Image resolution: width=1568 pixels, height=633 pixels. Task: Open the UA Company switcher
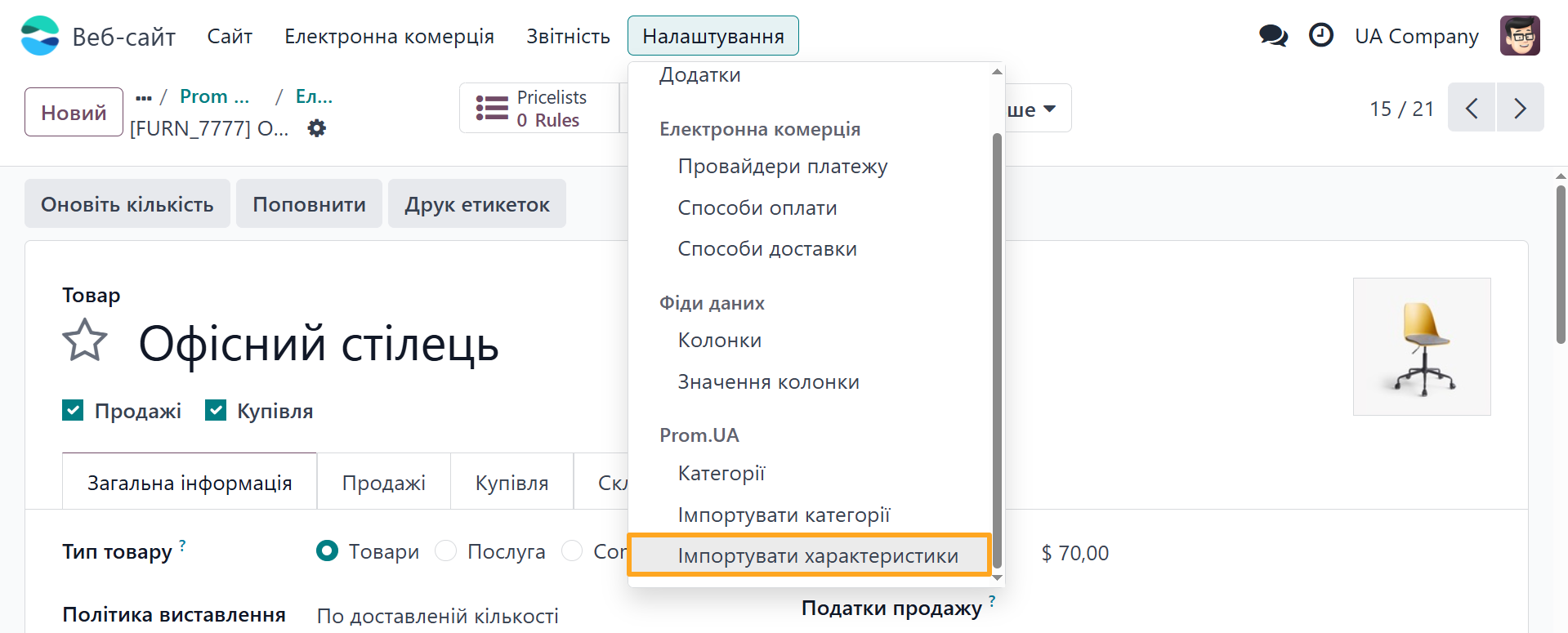1416,36
